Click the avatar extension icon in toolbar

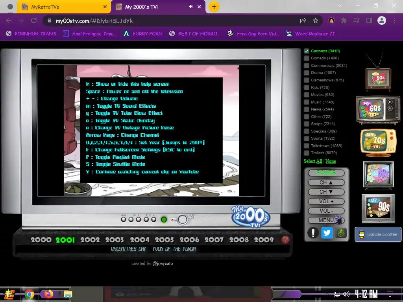331,20
